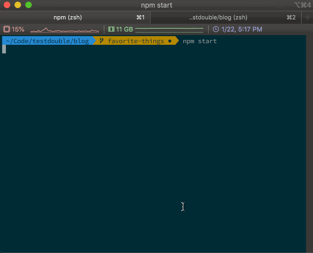This screenshot has width=313, height=253.
Task: Click the ⌘1 shortcut label on the first tab
Action: (x=140, y=17)
